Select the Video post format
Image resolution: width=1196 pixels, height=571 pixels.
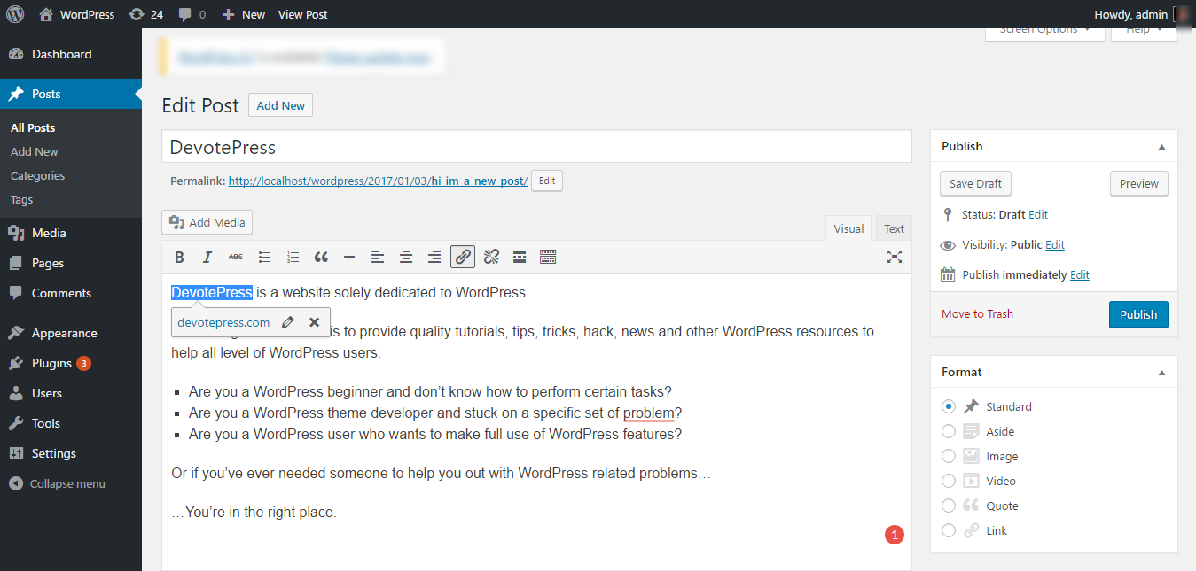pyautogui.click(x=949, y=481)
